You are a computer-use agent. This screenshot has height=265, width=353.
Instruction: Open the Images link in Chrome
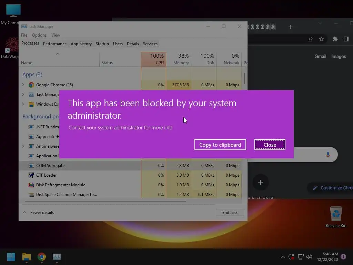point(339,56)
